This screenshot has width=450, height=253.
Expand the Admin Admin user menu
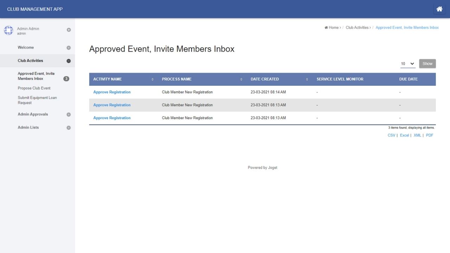point(69,30)
